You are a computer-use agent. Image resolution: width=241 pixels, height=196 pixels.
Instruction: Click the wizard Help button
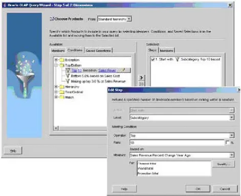point(13,151)
